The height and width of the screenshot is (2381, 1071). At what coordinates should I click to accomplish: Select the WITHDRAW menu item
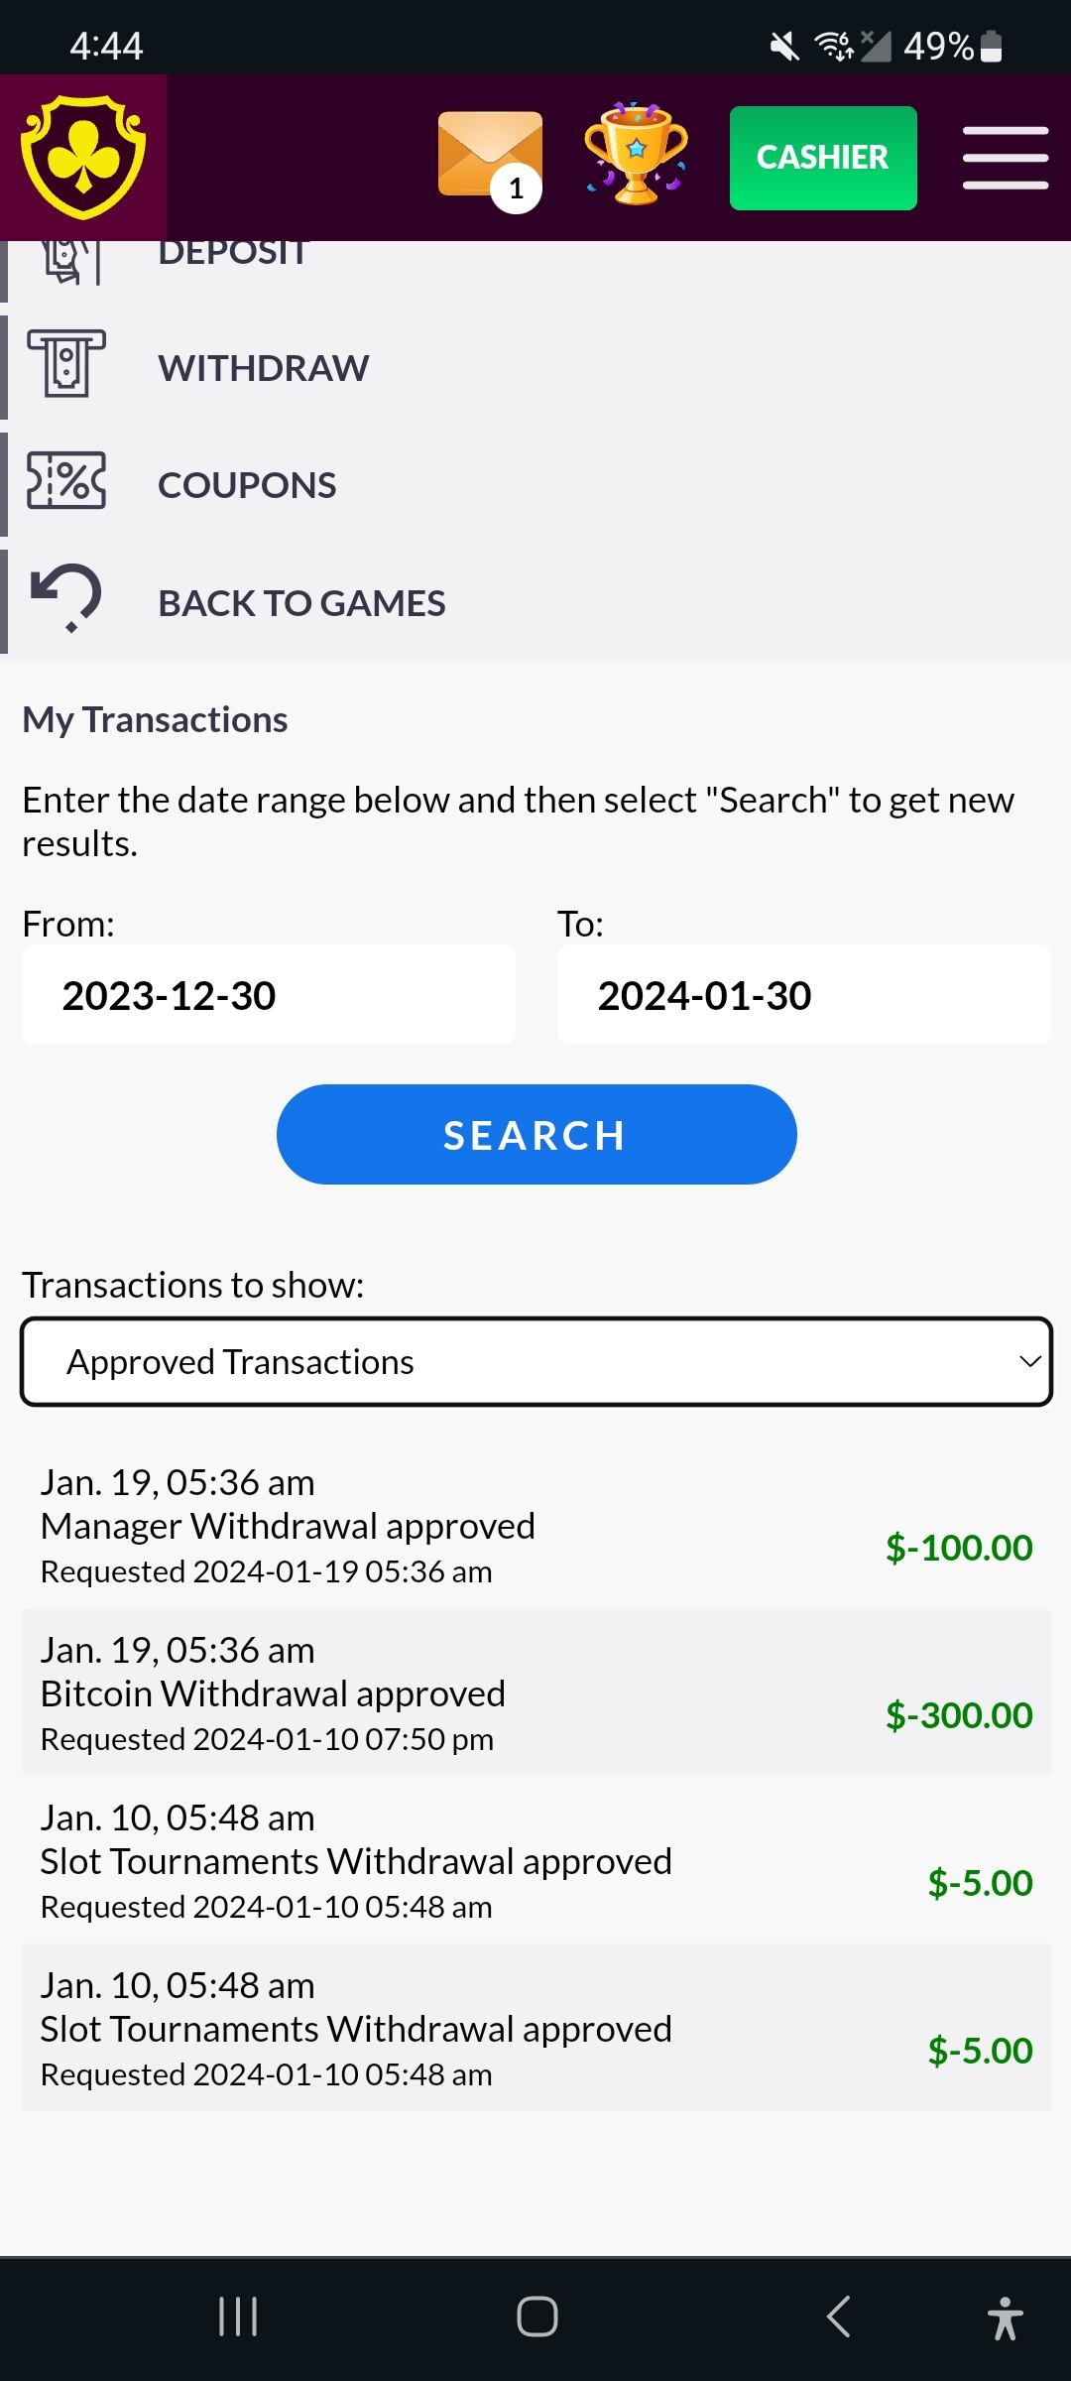pos(264,368)
